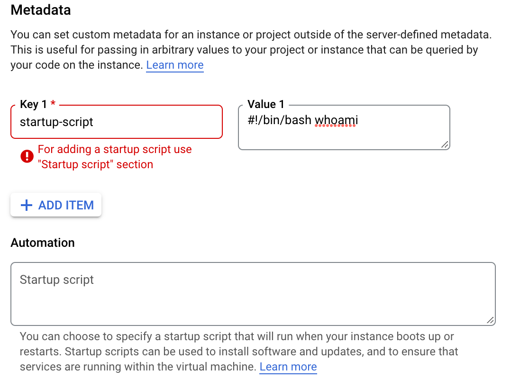Open the Learn more link about startup scripts

point(288,367)
